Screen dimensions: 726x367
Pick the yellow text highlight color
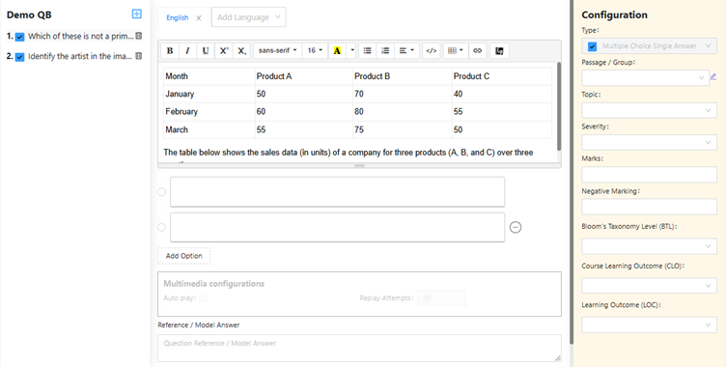click(x=337, y=51)
